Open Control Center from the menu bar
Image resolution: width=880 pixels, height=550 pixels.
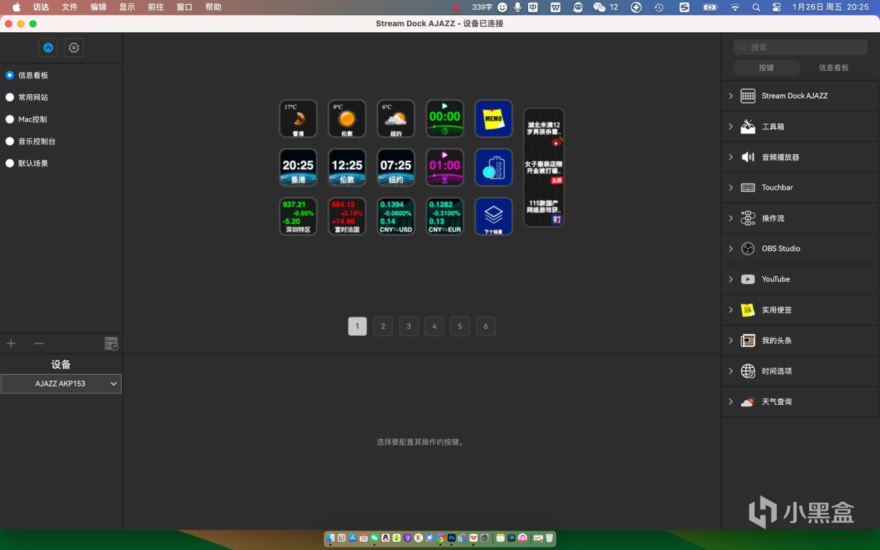point(777,7)
